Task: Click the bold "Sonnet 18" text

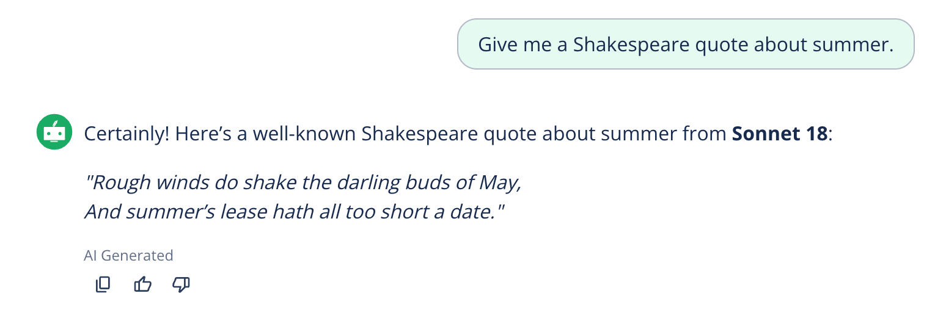Action: point(780,134)
